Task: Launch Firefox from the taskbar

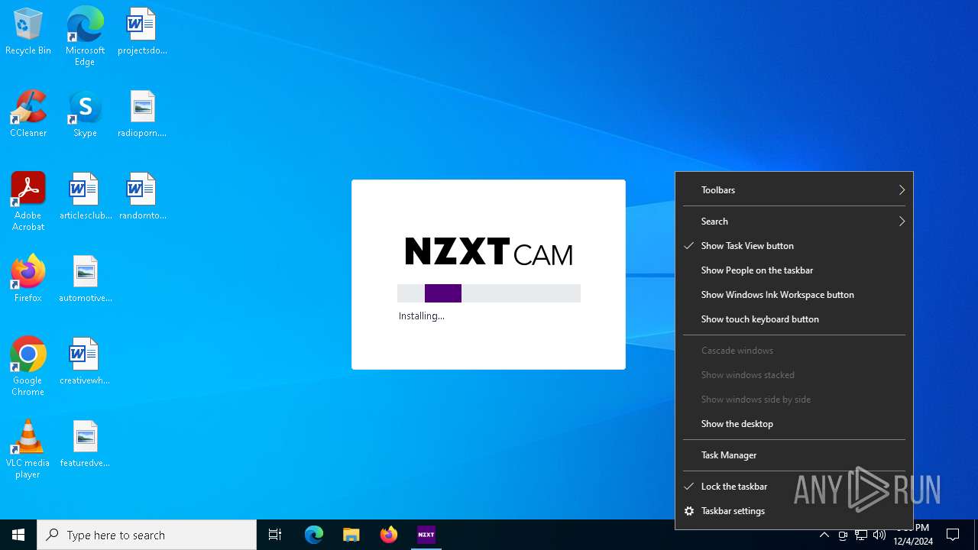Action: click(x=389, y=535)
